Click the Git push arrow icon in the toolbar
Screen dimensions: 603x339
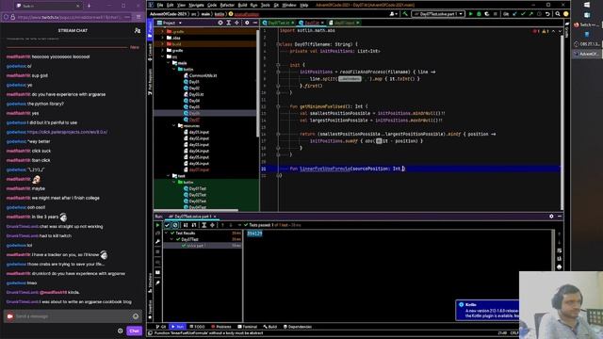531,14
